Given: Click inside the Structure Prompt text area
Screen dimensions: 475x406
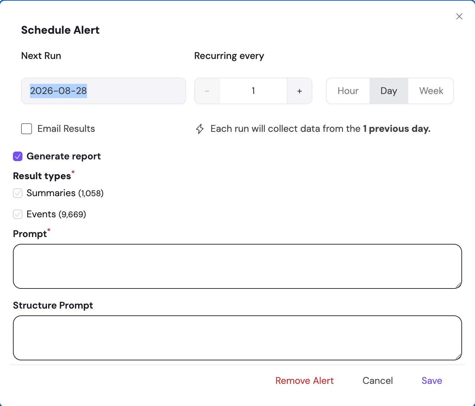Looking at the screenshot, I should (x=237, y=338).
